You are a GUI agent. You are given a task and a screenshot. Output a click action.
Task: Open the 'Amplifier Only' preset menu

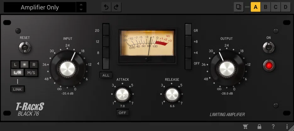(40, 7)
